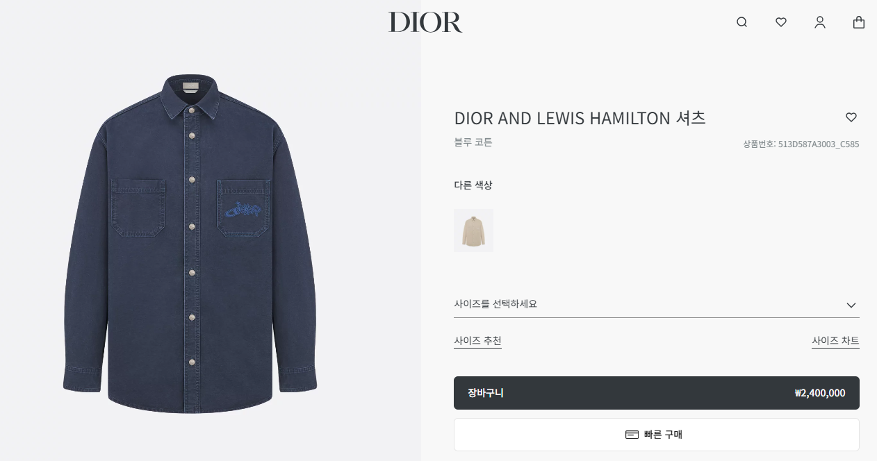Click the 다른 색상 label

click(473, 185)
